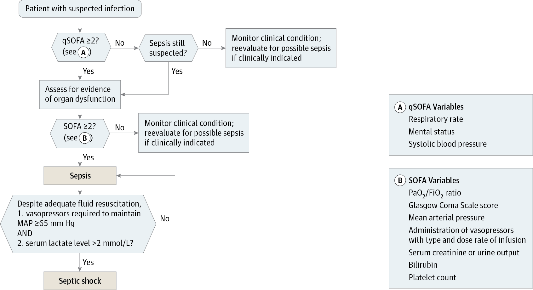Select the Patient with suspected infection box
The height and width of the screenshot is (290, 533).
point(80,9)
